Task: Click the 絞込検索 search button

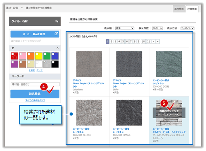Action: tap(35, 94)
